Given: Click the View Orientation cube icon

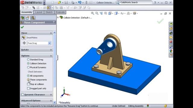Looking at the screenshot, I should pyautogui.click(x=110, y=13).
